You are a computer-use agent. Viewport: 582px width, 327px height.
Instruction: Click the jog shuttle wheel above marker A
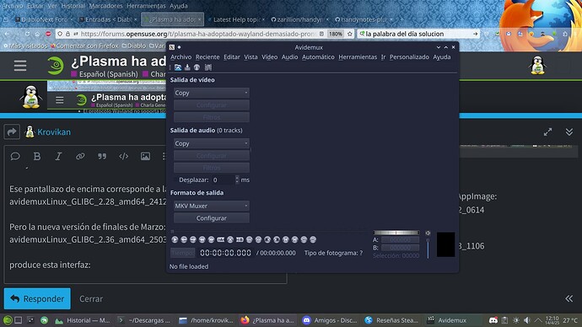tap(396, 233)
